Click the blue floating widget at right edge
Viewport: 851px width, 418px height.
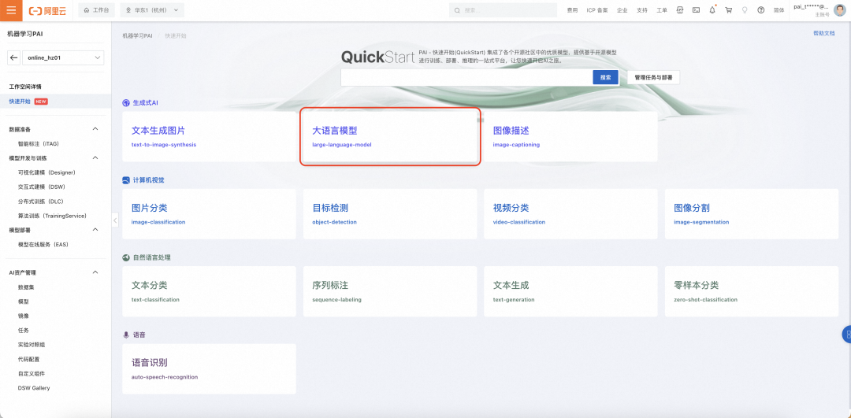click(846, 335)
